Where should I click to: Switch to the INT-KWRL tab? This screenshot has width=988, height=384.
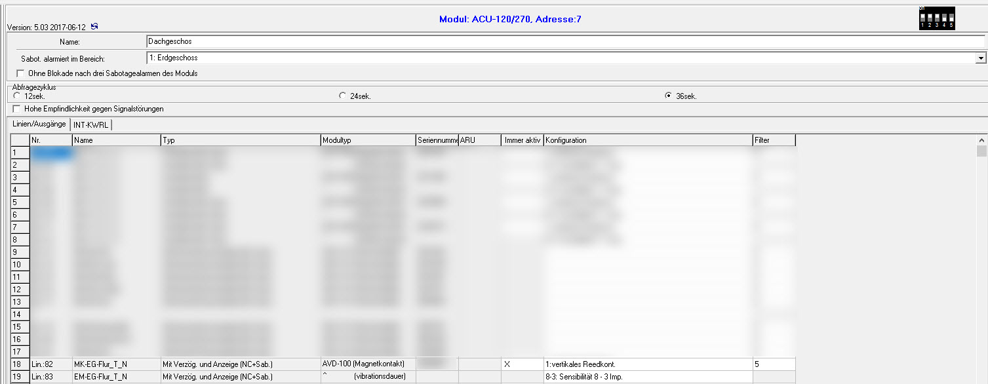tap(91, 125)
